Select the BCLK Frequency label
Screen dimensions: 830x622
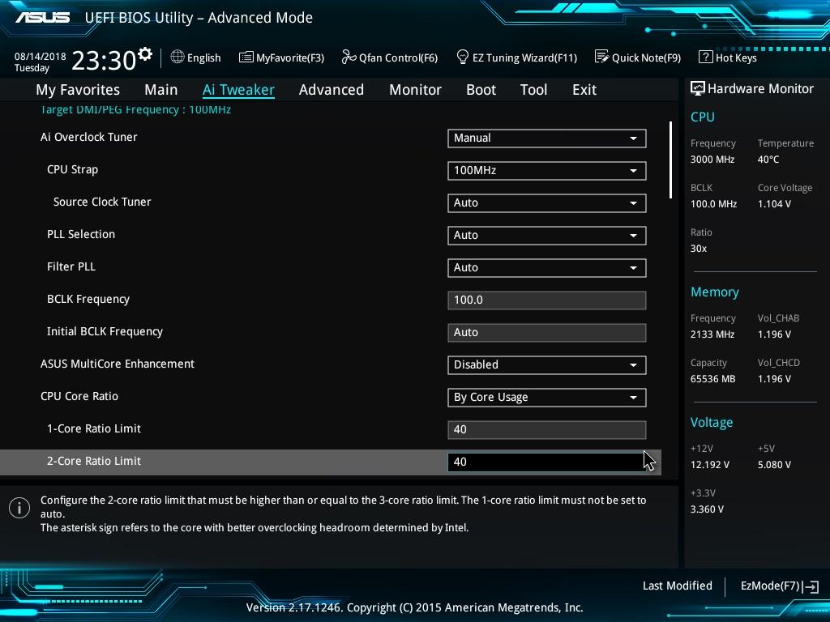pos(88,300)
